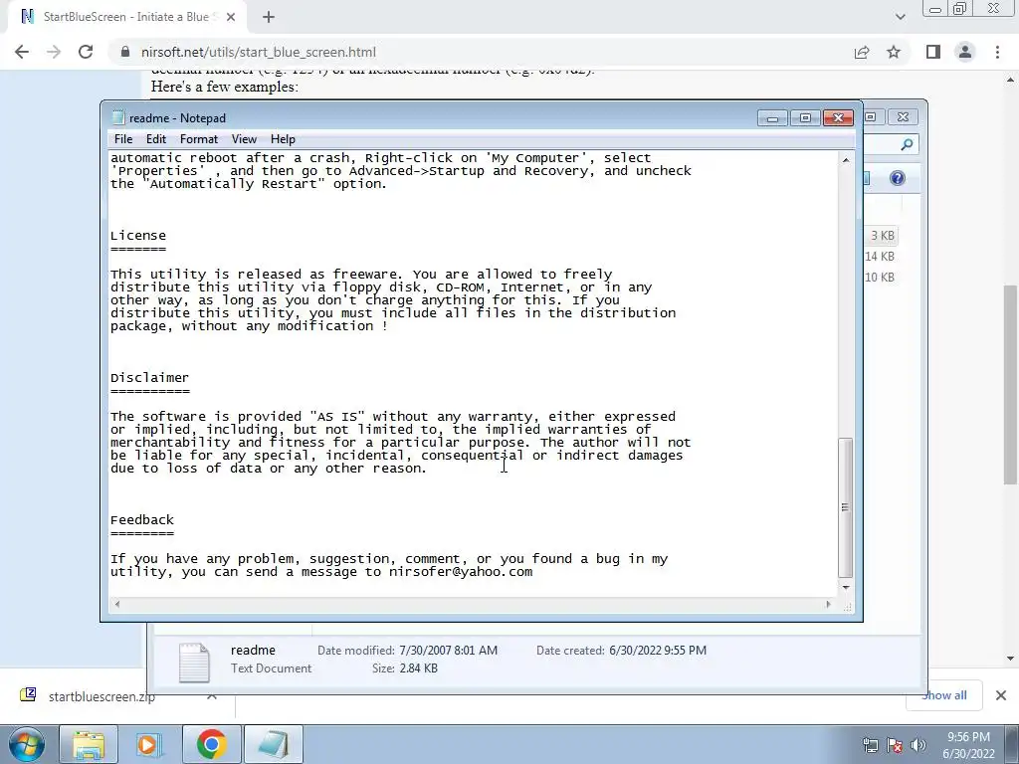Reload the nirsoft page
Viewport: 1019px width, 764px height.
click(86, 52)
